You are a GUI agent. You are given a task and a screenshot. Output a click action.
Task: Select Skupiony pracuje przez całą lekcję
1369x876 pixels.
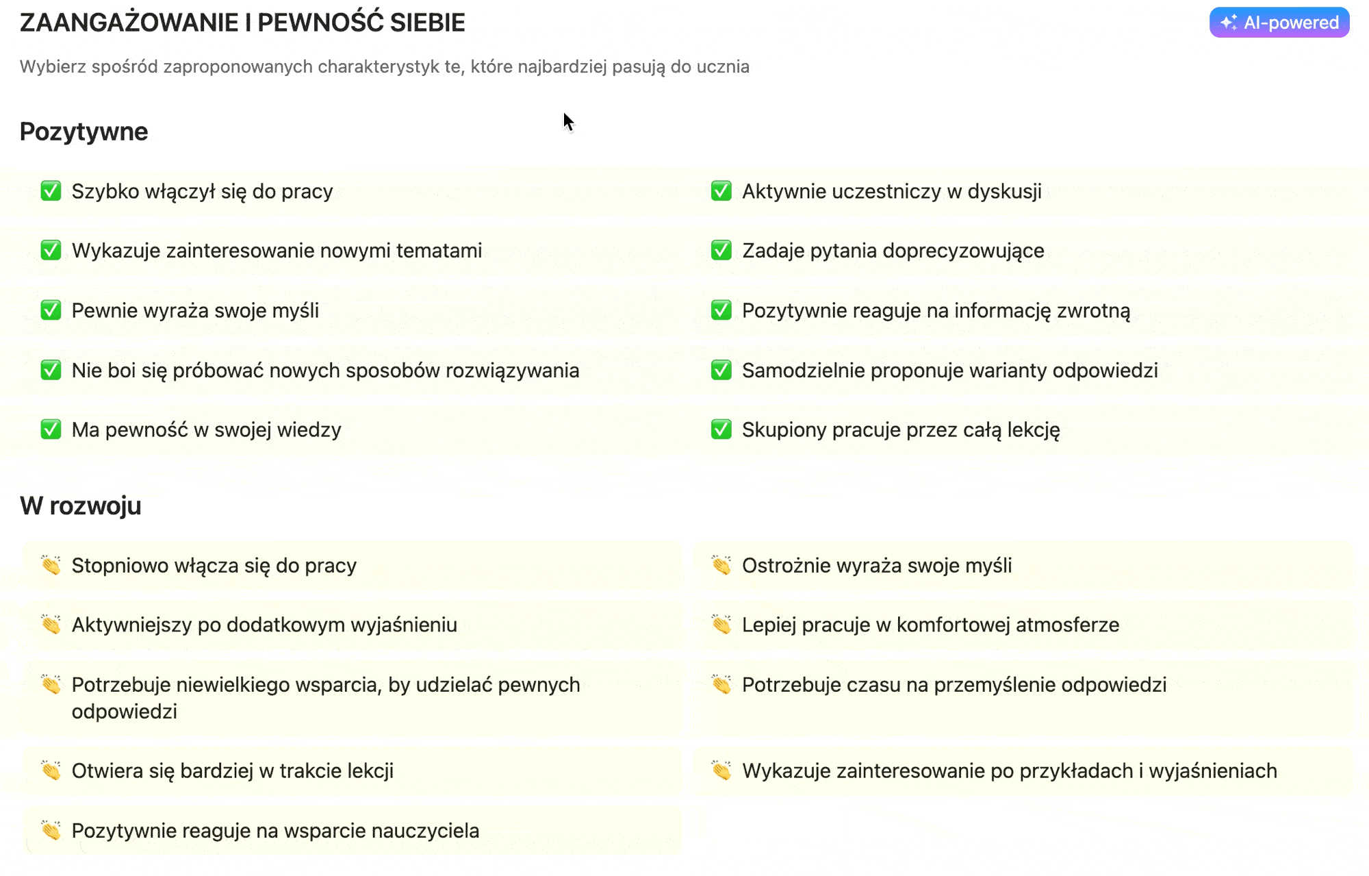point(1027,429)
